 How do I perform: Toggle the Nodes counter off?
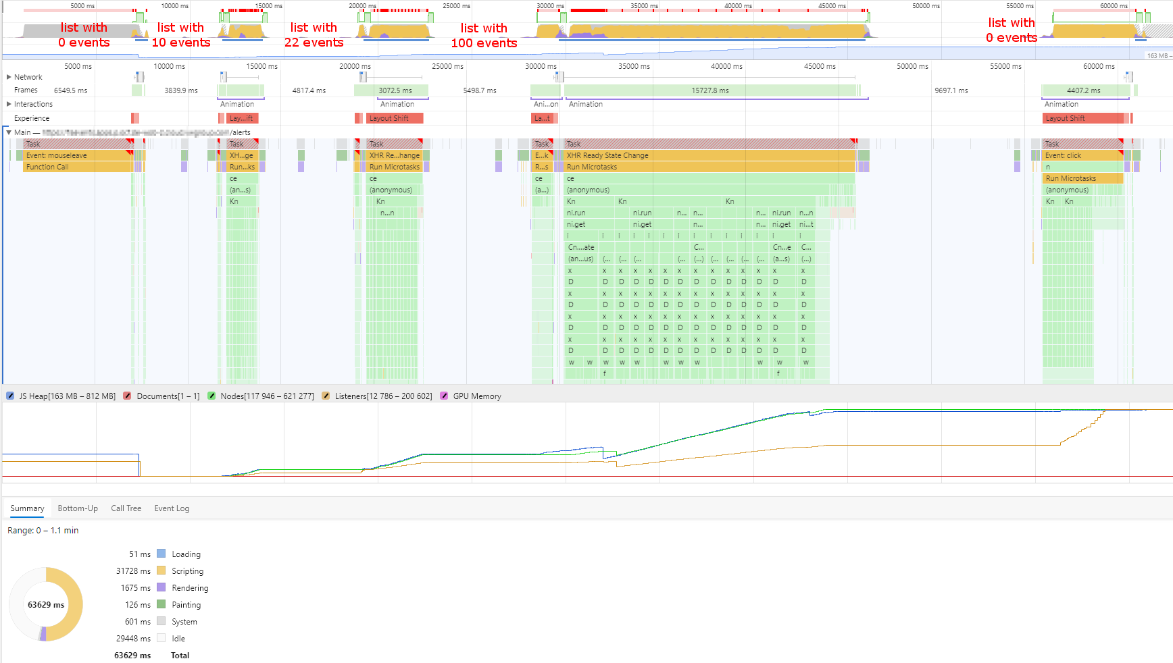coord(211,396)
